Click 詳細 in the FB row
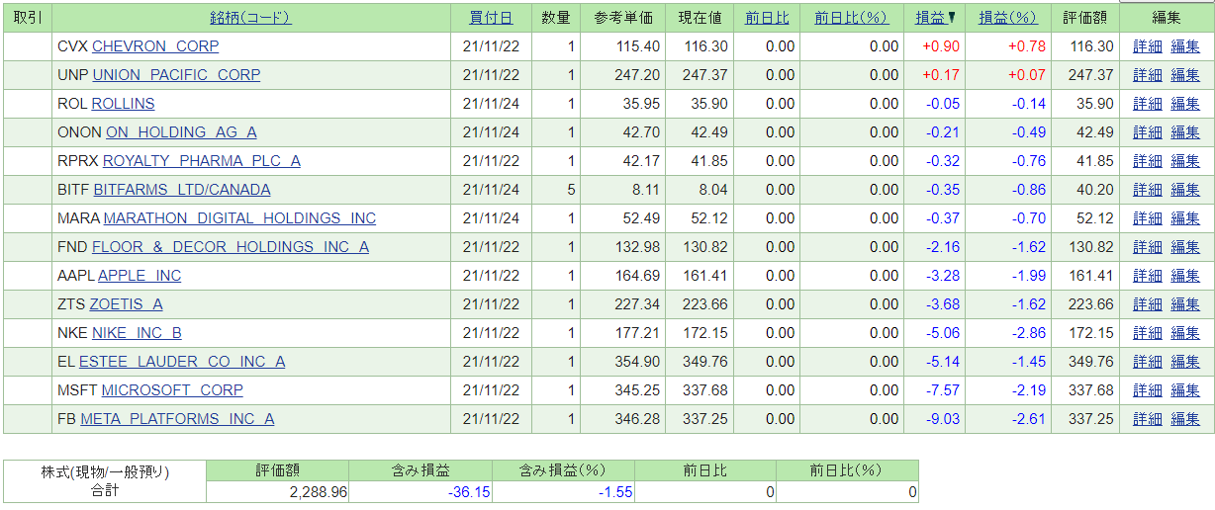1215x510 pixels. tap(1148, 419)
